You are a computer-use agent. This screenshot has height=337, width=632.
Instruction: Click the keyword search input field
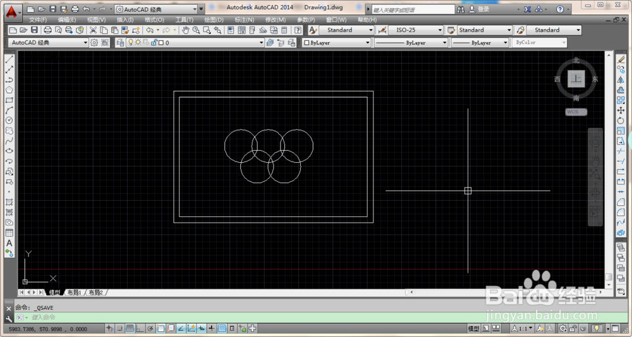[413, 9]
